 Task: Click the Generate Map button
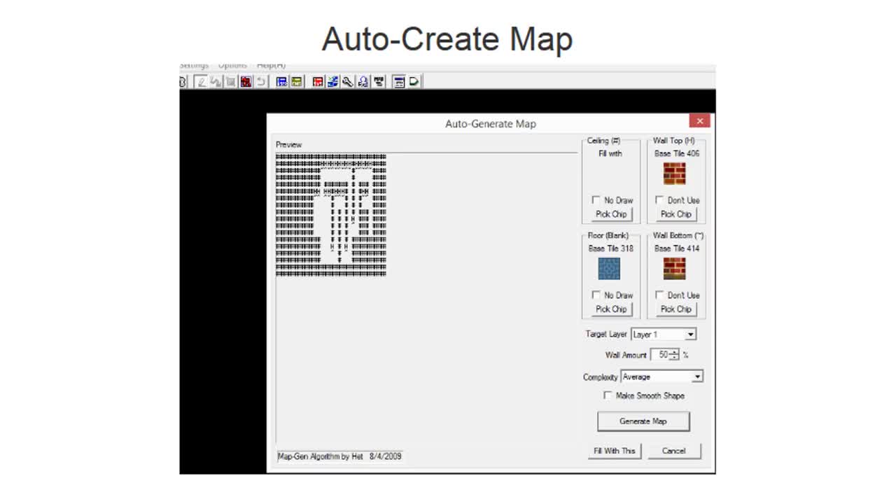click(x=643, y=421)
